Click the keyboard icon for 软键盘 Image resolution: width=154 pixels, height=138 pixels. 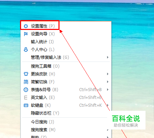[x=26, y=105]
